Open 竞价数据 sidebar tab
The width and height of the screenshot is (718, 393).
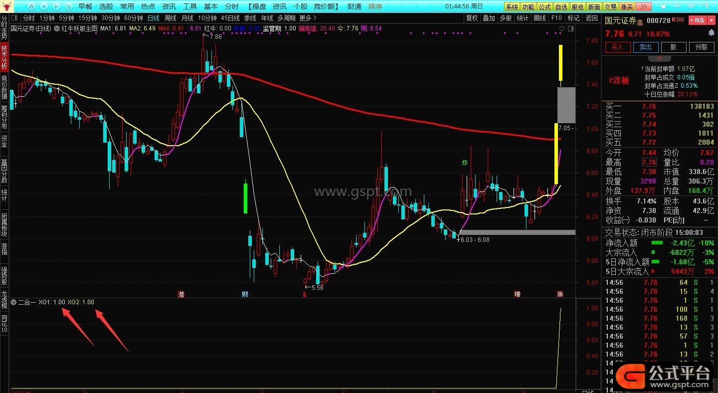(4, 88)
